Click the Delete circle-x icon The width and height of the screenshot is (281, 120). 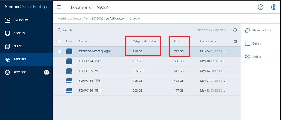tap(248, 57)
